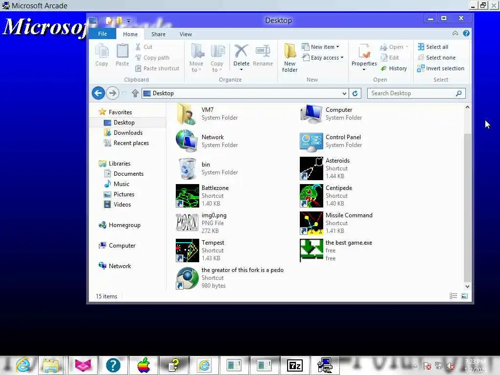Create a New folder from ribbon
The height and width of the screenshot is (375, 500).
coord(290,58)
